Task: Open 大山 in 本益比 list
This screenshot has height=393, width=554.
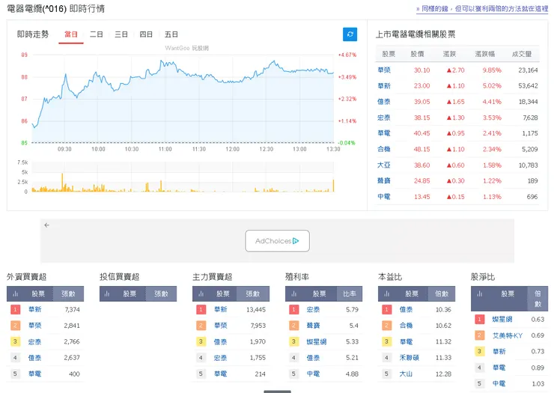Action: (x=406, y=374)
